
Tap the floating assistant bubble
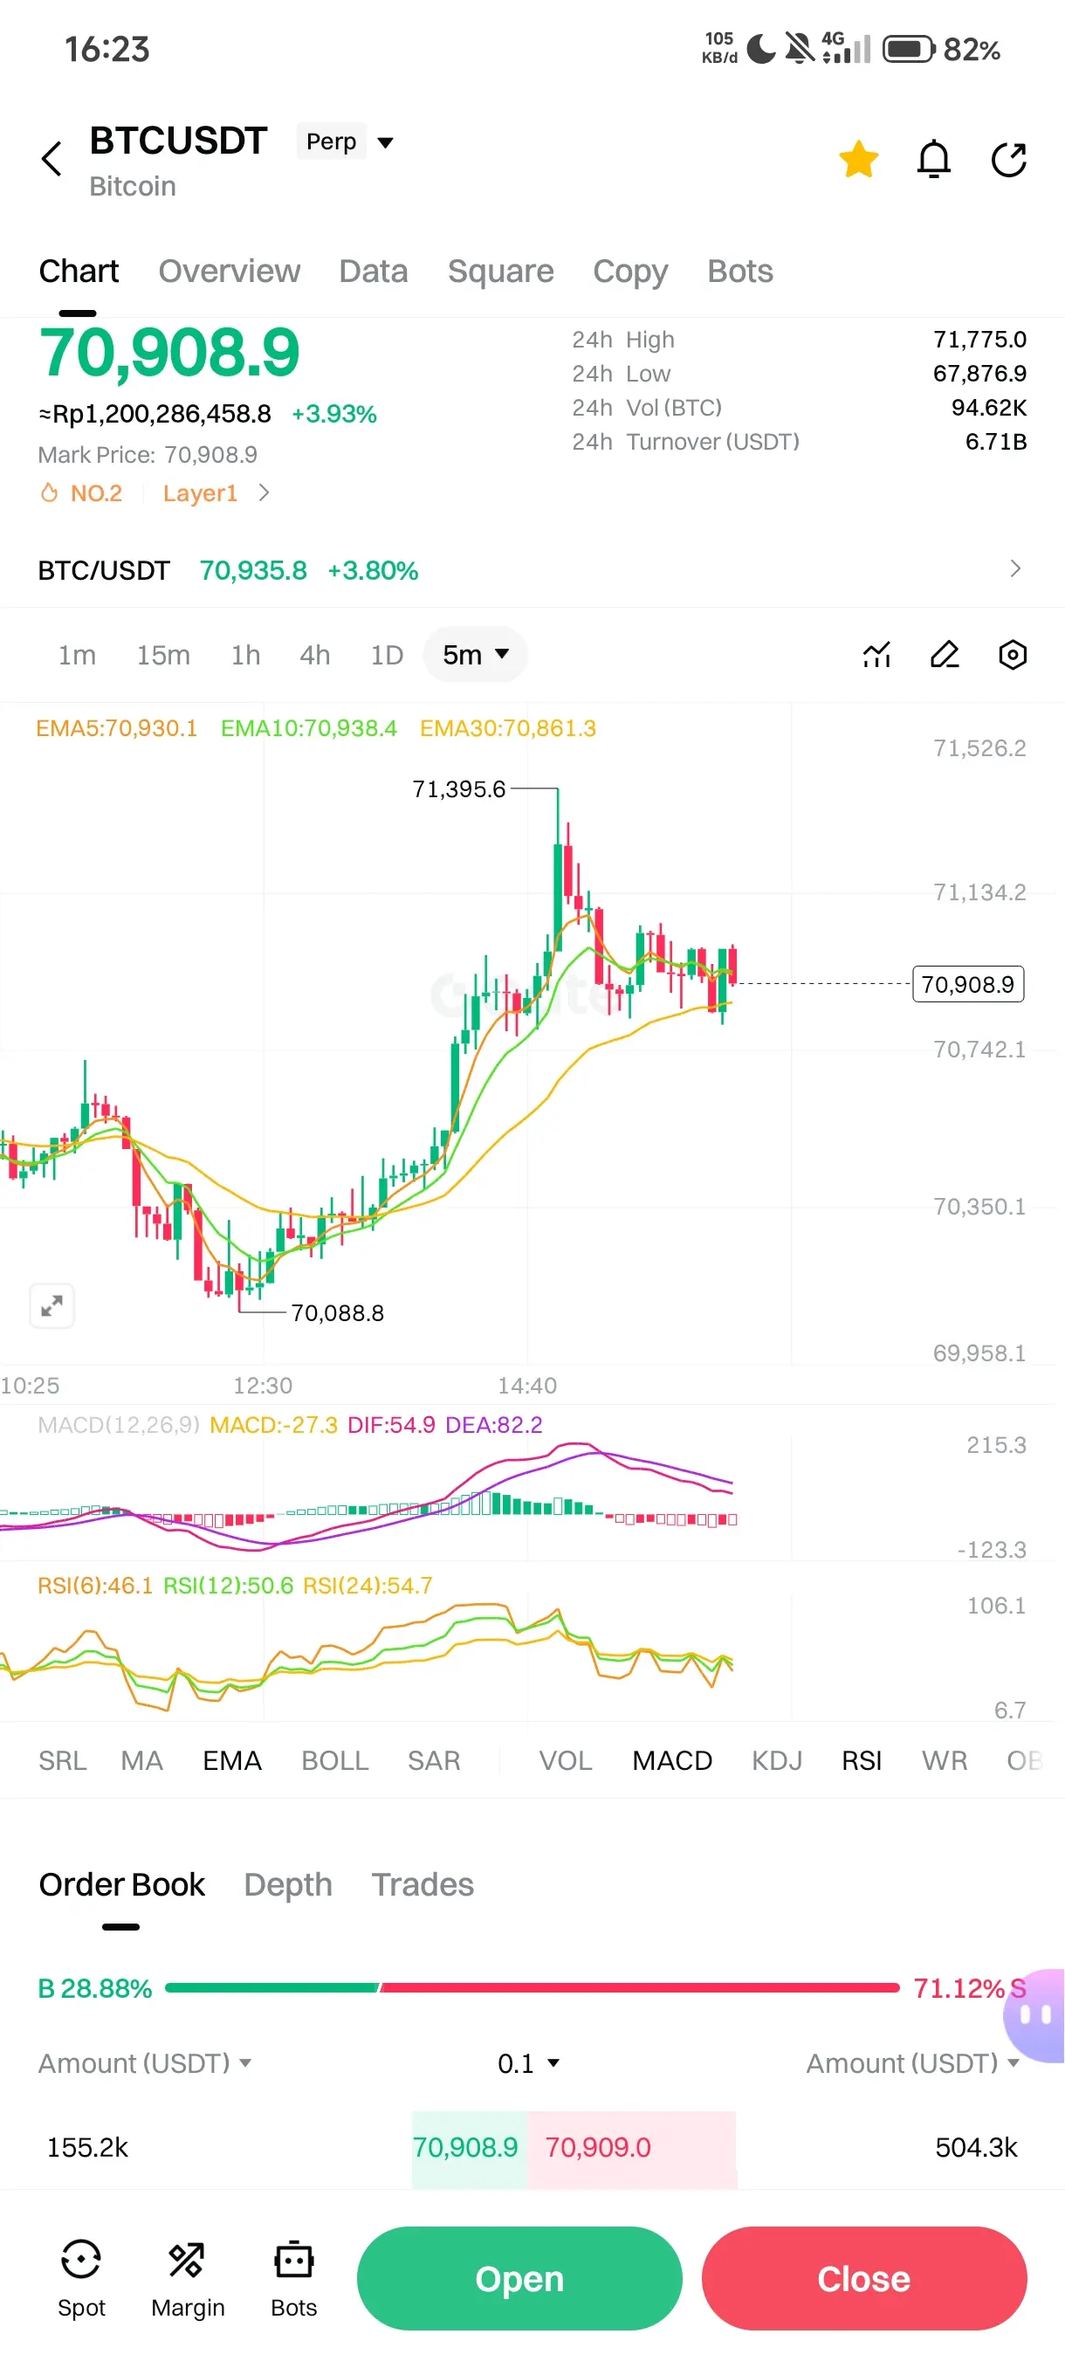1036,2015
